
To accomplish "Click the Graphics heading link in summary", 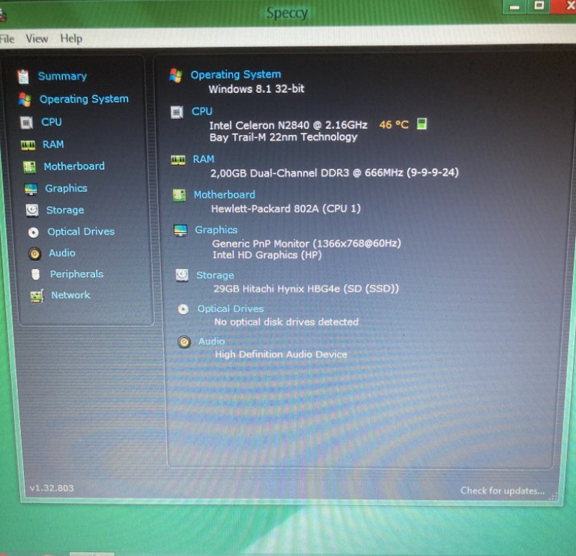I will pyautogui.click(x=216, y=230).
